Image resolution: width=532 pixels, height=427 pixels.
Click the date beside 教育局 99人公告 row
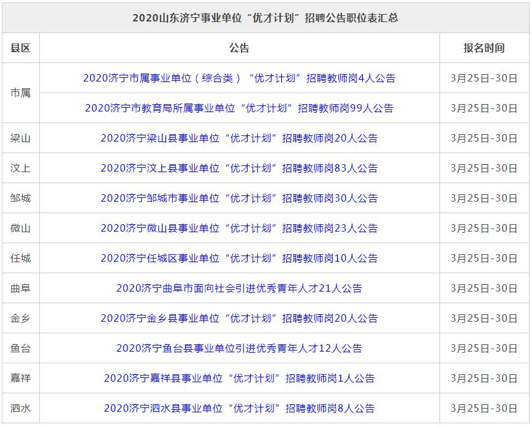484,108
